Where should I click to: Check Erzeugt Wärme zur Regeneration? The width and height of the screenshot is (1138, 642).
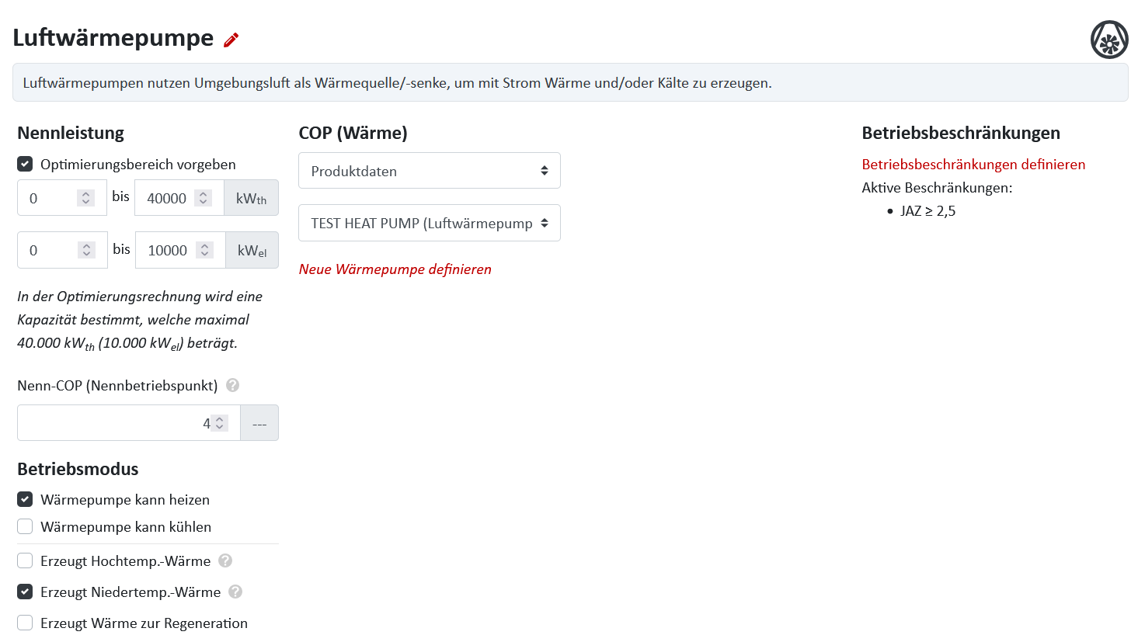coord(25,623)
